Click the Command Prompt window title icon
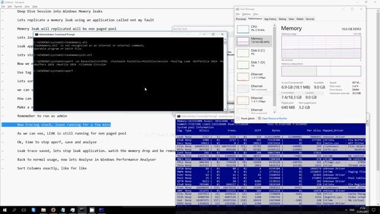This screenshot has height=214, width=380. click(36, 34)
